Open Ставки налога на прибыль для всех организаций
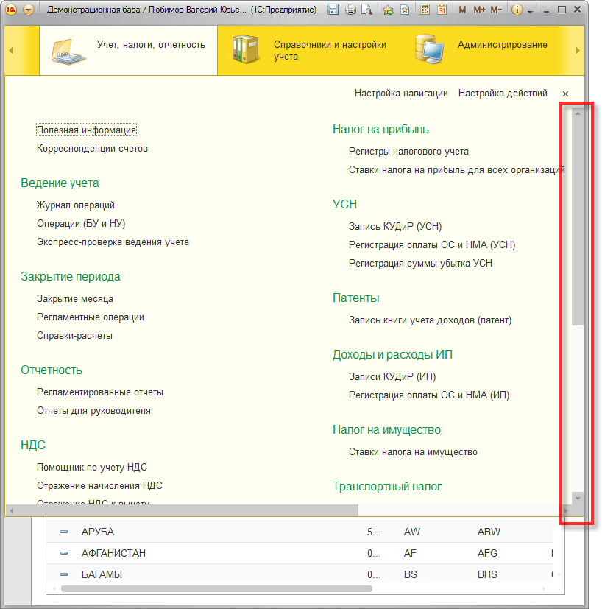 (456, 169)
